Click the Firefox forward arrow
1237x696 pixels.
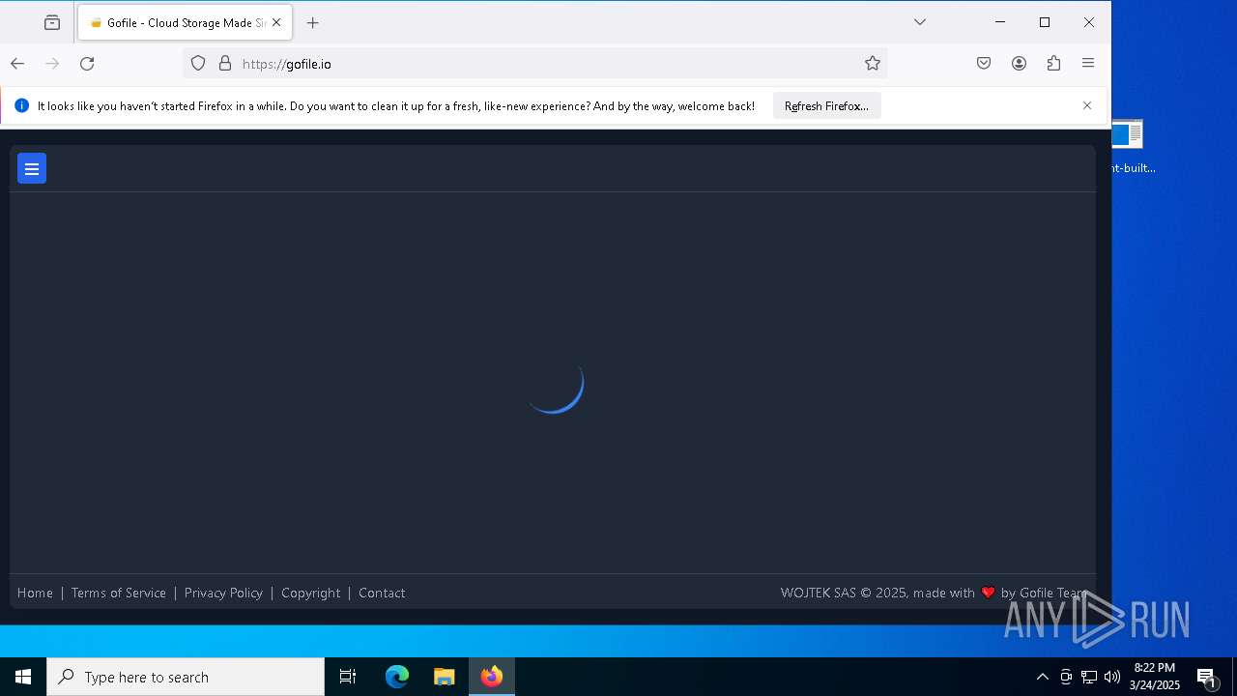click(52, 64)
